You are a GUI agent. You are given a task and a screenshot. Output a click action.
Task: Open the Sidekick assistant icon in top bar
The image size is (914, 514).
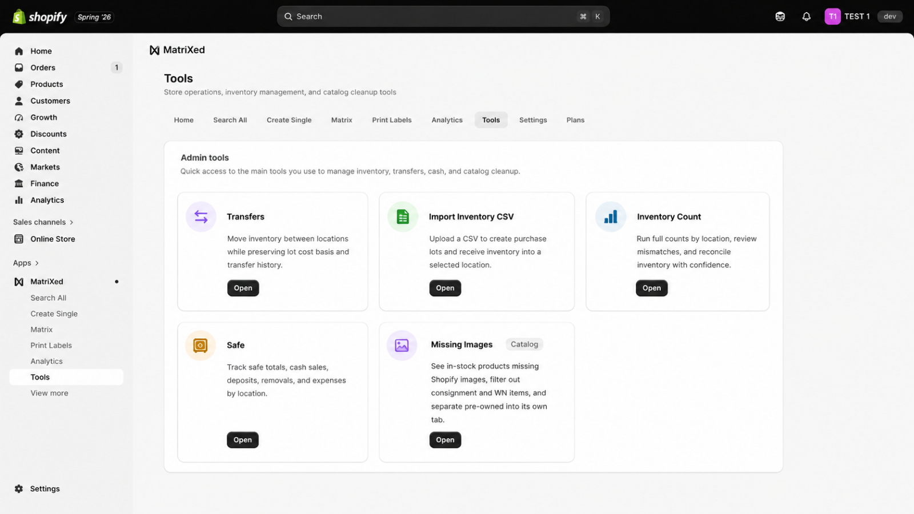coord(780,17)
